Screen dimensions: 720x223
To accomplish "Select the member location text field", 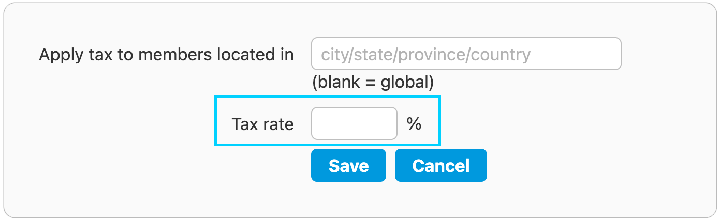I will 466,54.
